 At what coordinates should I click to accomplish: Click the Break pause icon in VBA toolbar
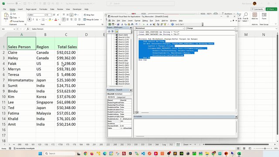click(147, 24)
